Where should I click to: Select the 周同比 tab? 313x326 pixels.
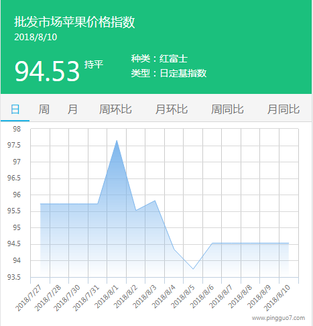coord(227,109)
